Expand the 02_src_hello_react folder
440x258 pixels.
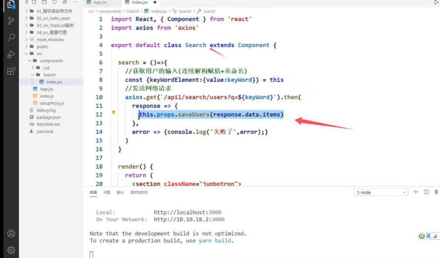pos(52,18)
